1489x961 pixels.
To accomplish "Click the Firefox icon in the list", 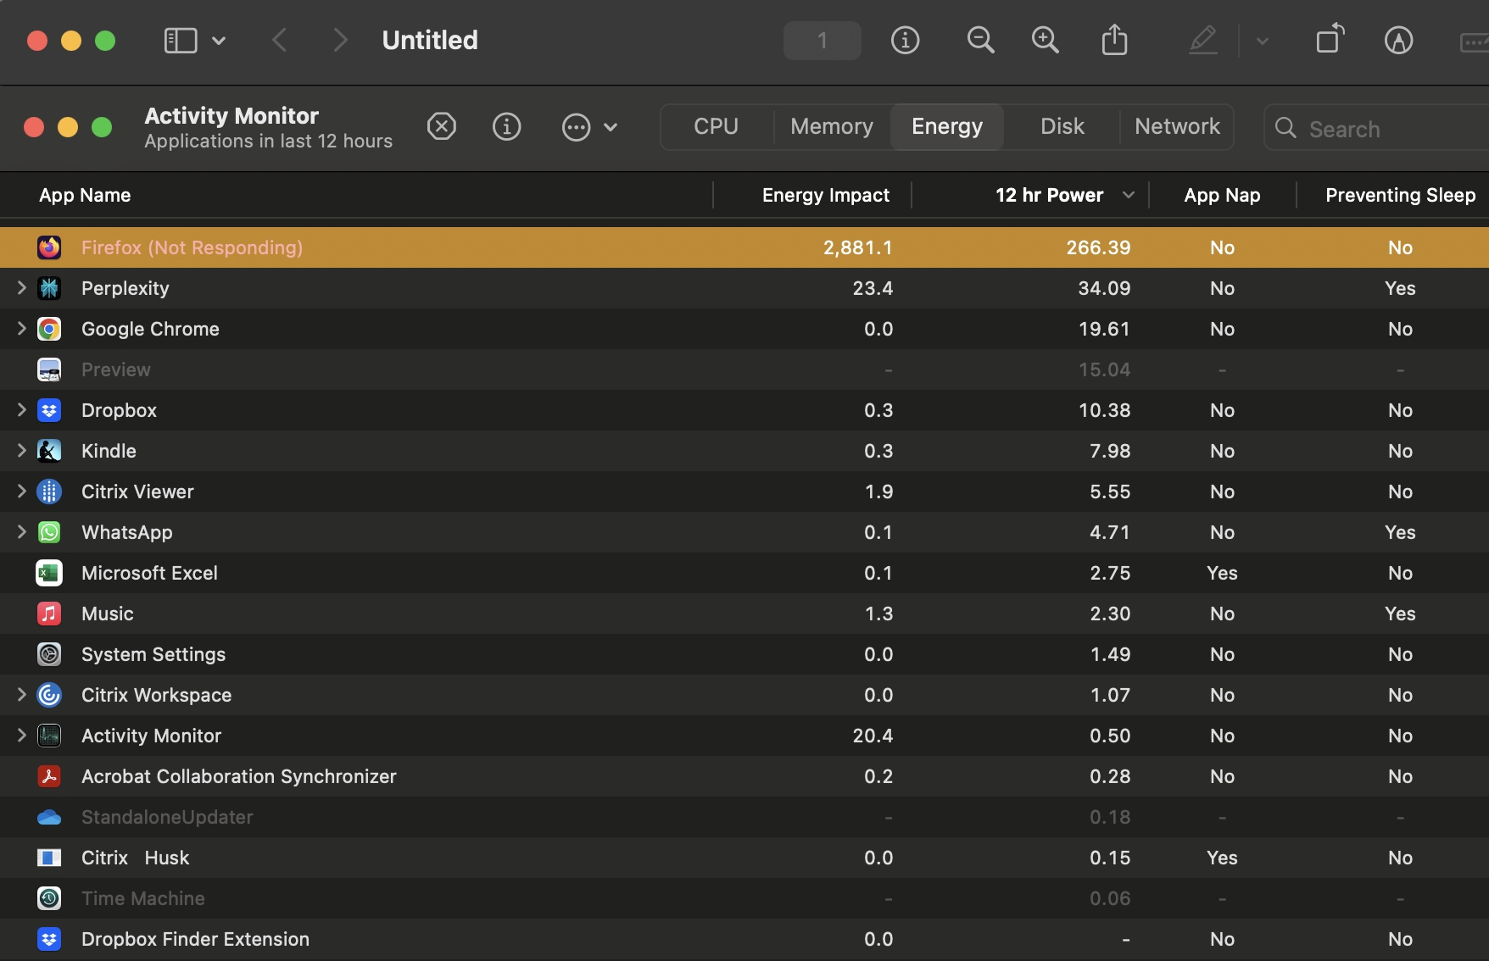I will (x=49, y=247).
